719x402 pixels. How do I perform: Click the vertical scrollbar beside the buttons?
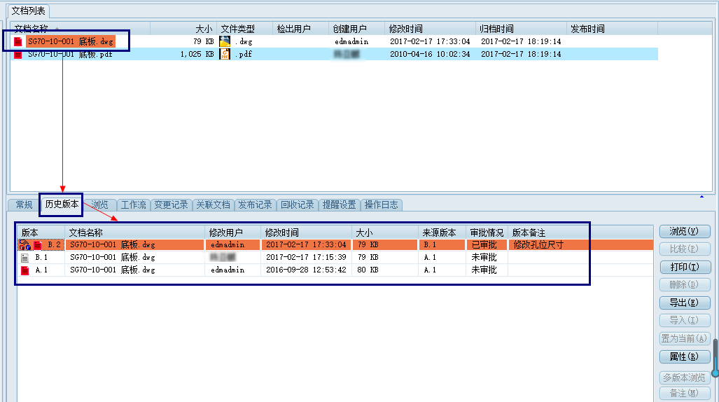pos(715,357)
